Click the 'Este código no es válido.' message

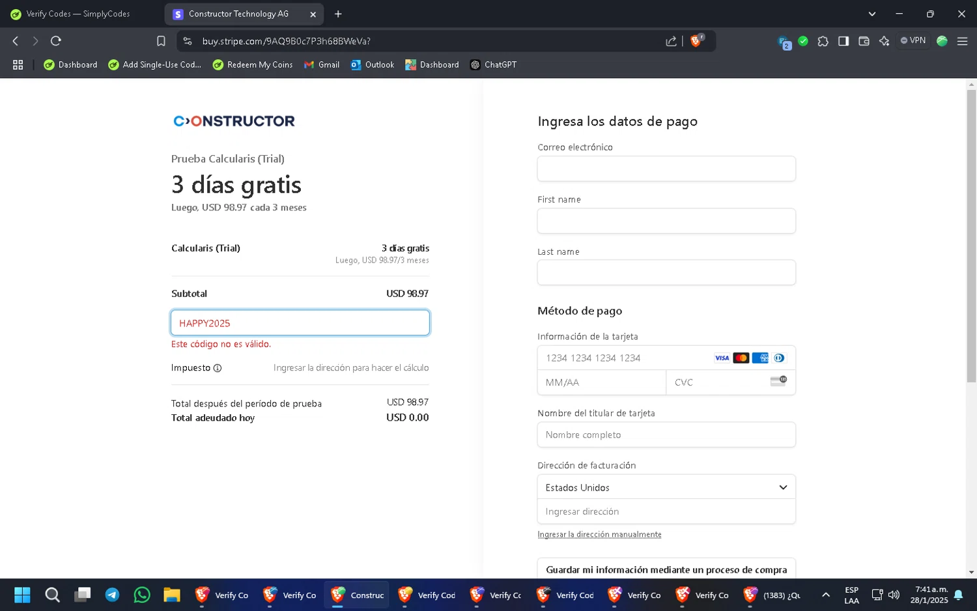coord(221,344)
